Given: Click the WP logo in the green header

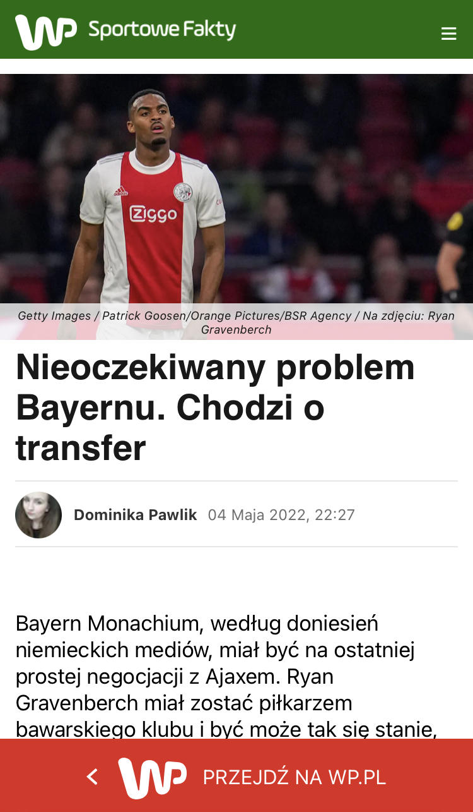Looking at the screenshot, I should pyautogui.click(x=45, y=32).
